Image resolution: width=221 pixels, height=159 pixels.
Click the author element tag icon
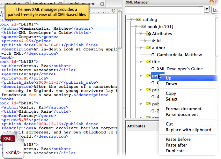point(148,48)
